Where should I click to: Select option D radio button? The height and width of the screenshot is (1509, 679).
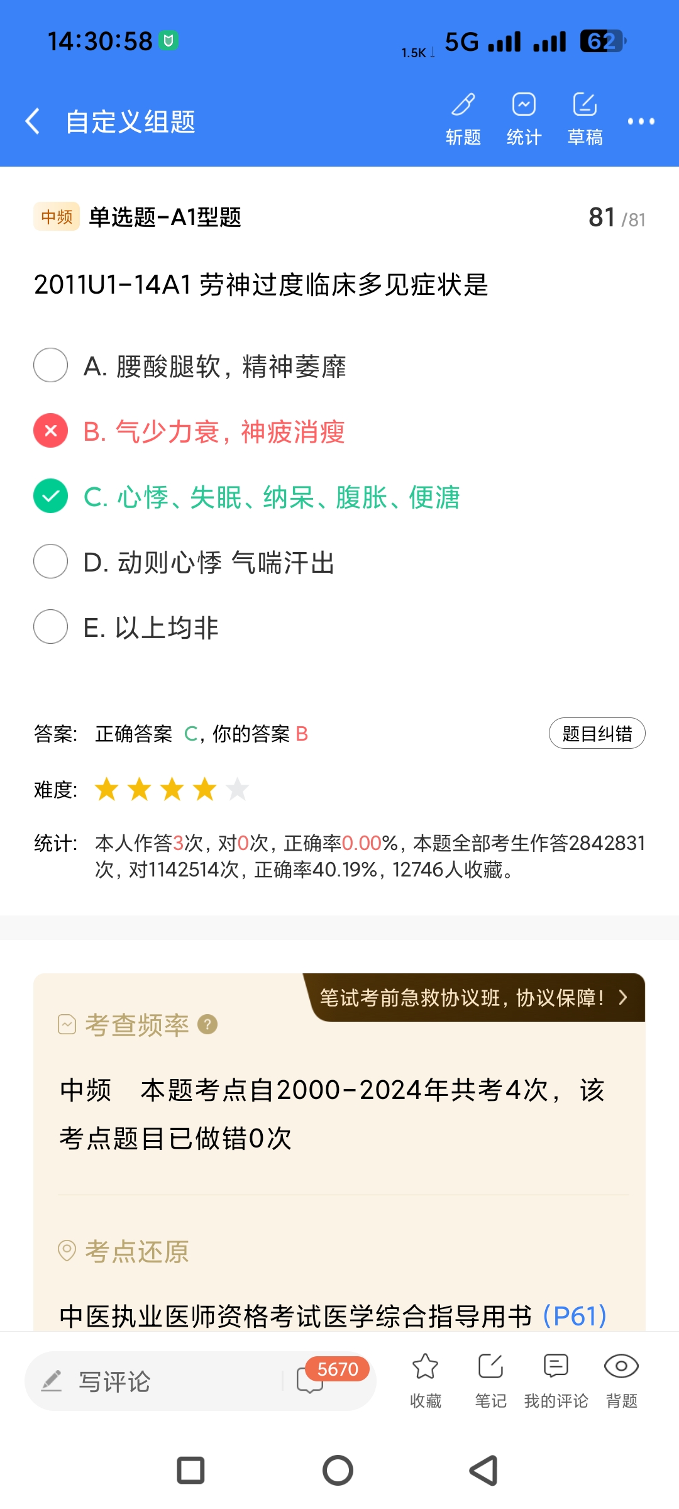point(51,561)
